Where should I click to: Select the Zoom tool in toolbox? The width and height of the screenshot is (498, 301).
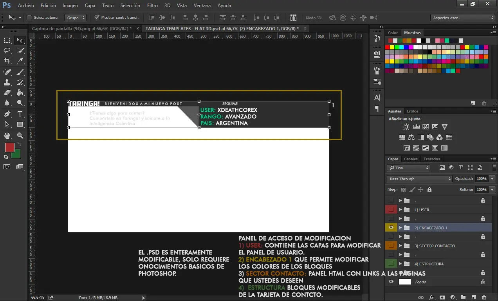(20, 136)
